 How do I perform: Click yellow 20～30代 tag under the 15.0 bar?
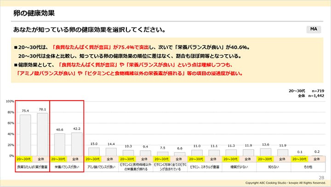[x=92, y=159]
